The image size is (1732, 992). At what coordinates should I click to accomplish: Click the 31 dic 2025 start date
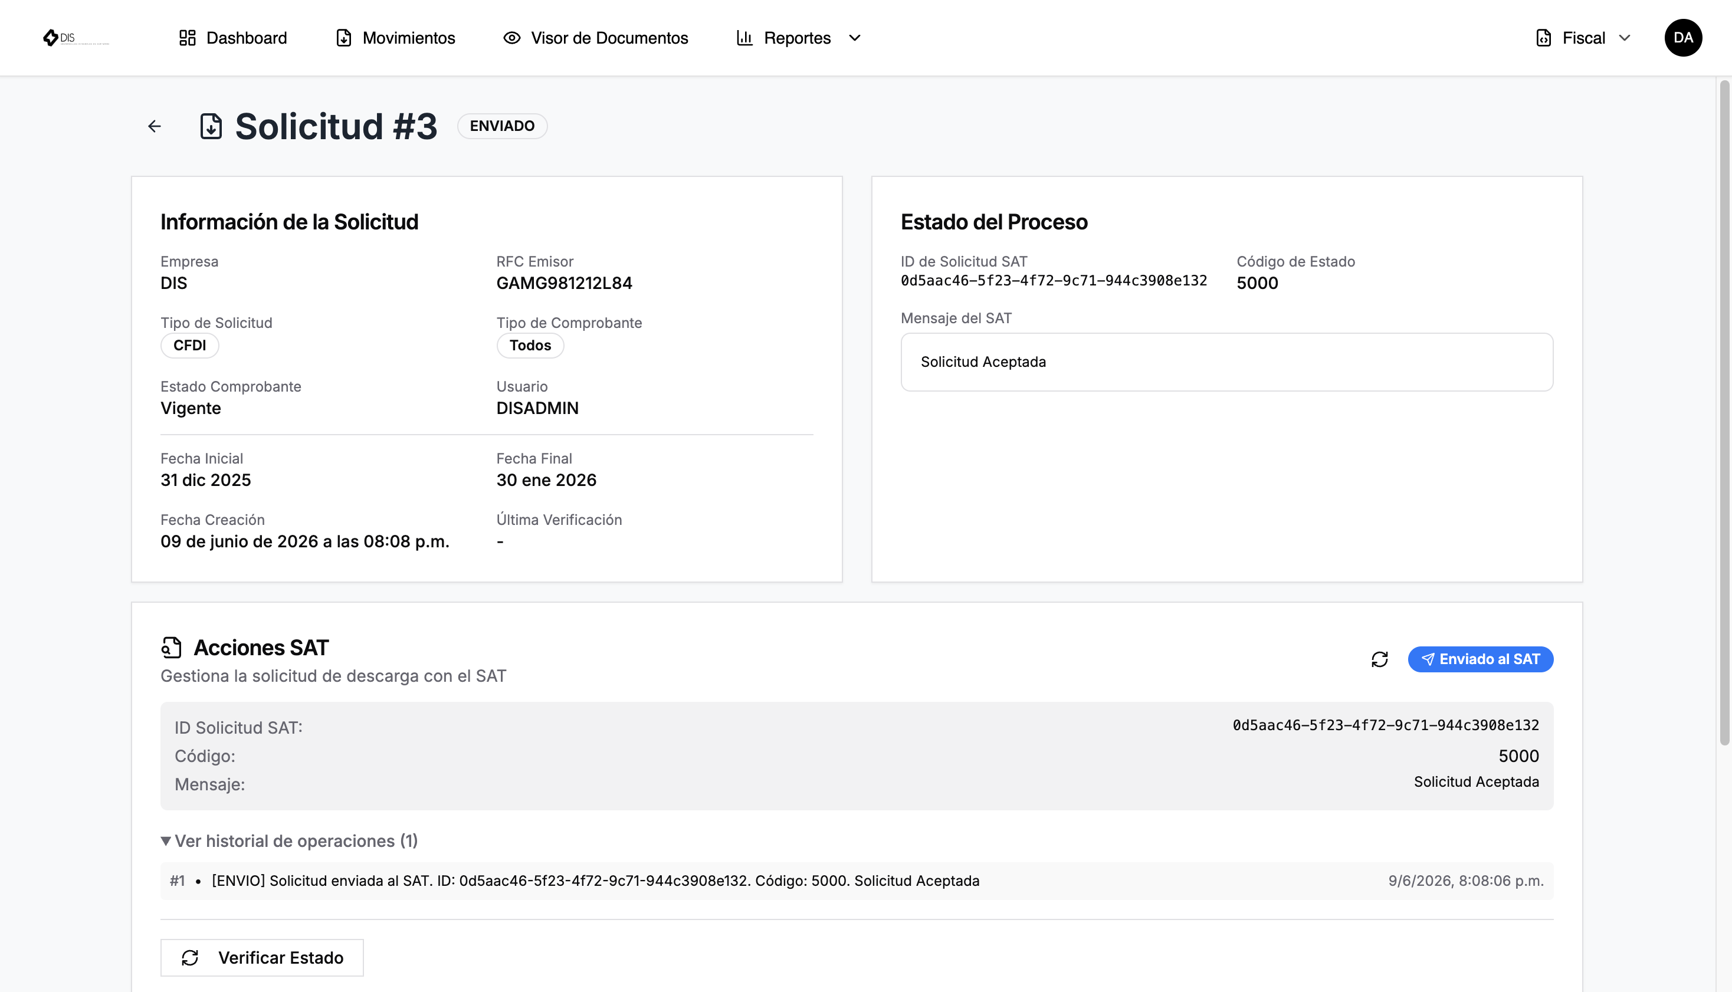[x=206, y=480]
